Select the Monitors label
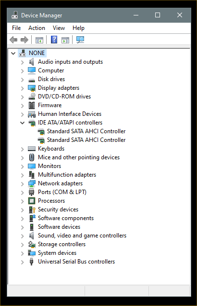The height and width of the screenshot is (306, 197). [49, 166]
